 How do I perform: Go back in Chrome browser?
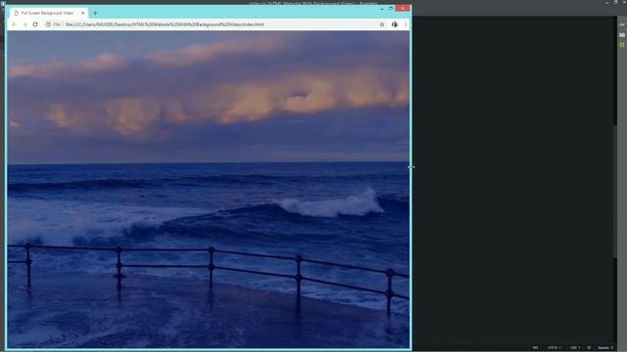pyautogui.click(x=14, y=24)
